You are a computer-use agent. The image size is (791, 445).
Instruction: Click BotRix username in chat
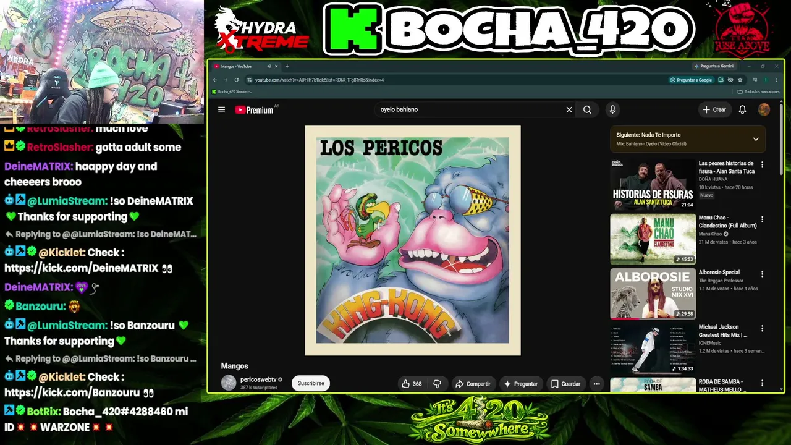(x=43, y=412)
